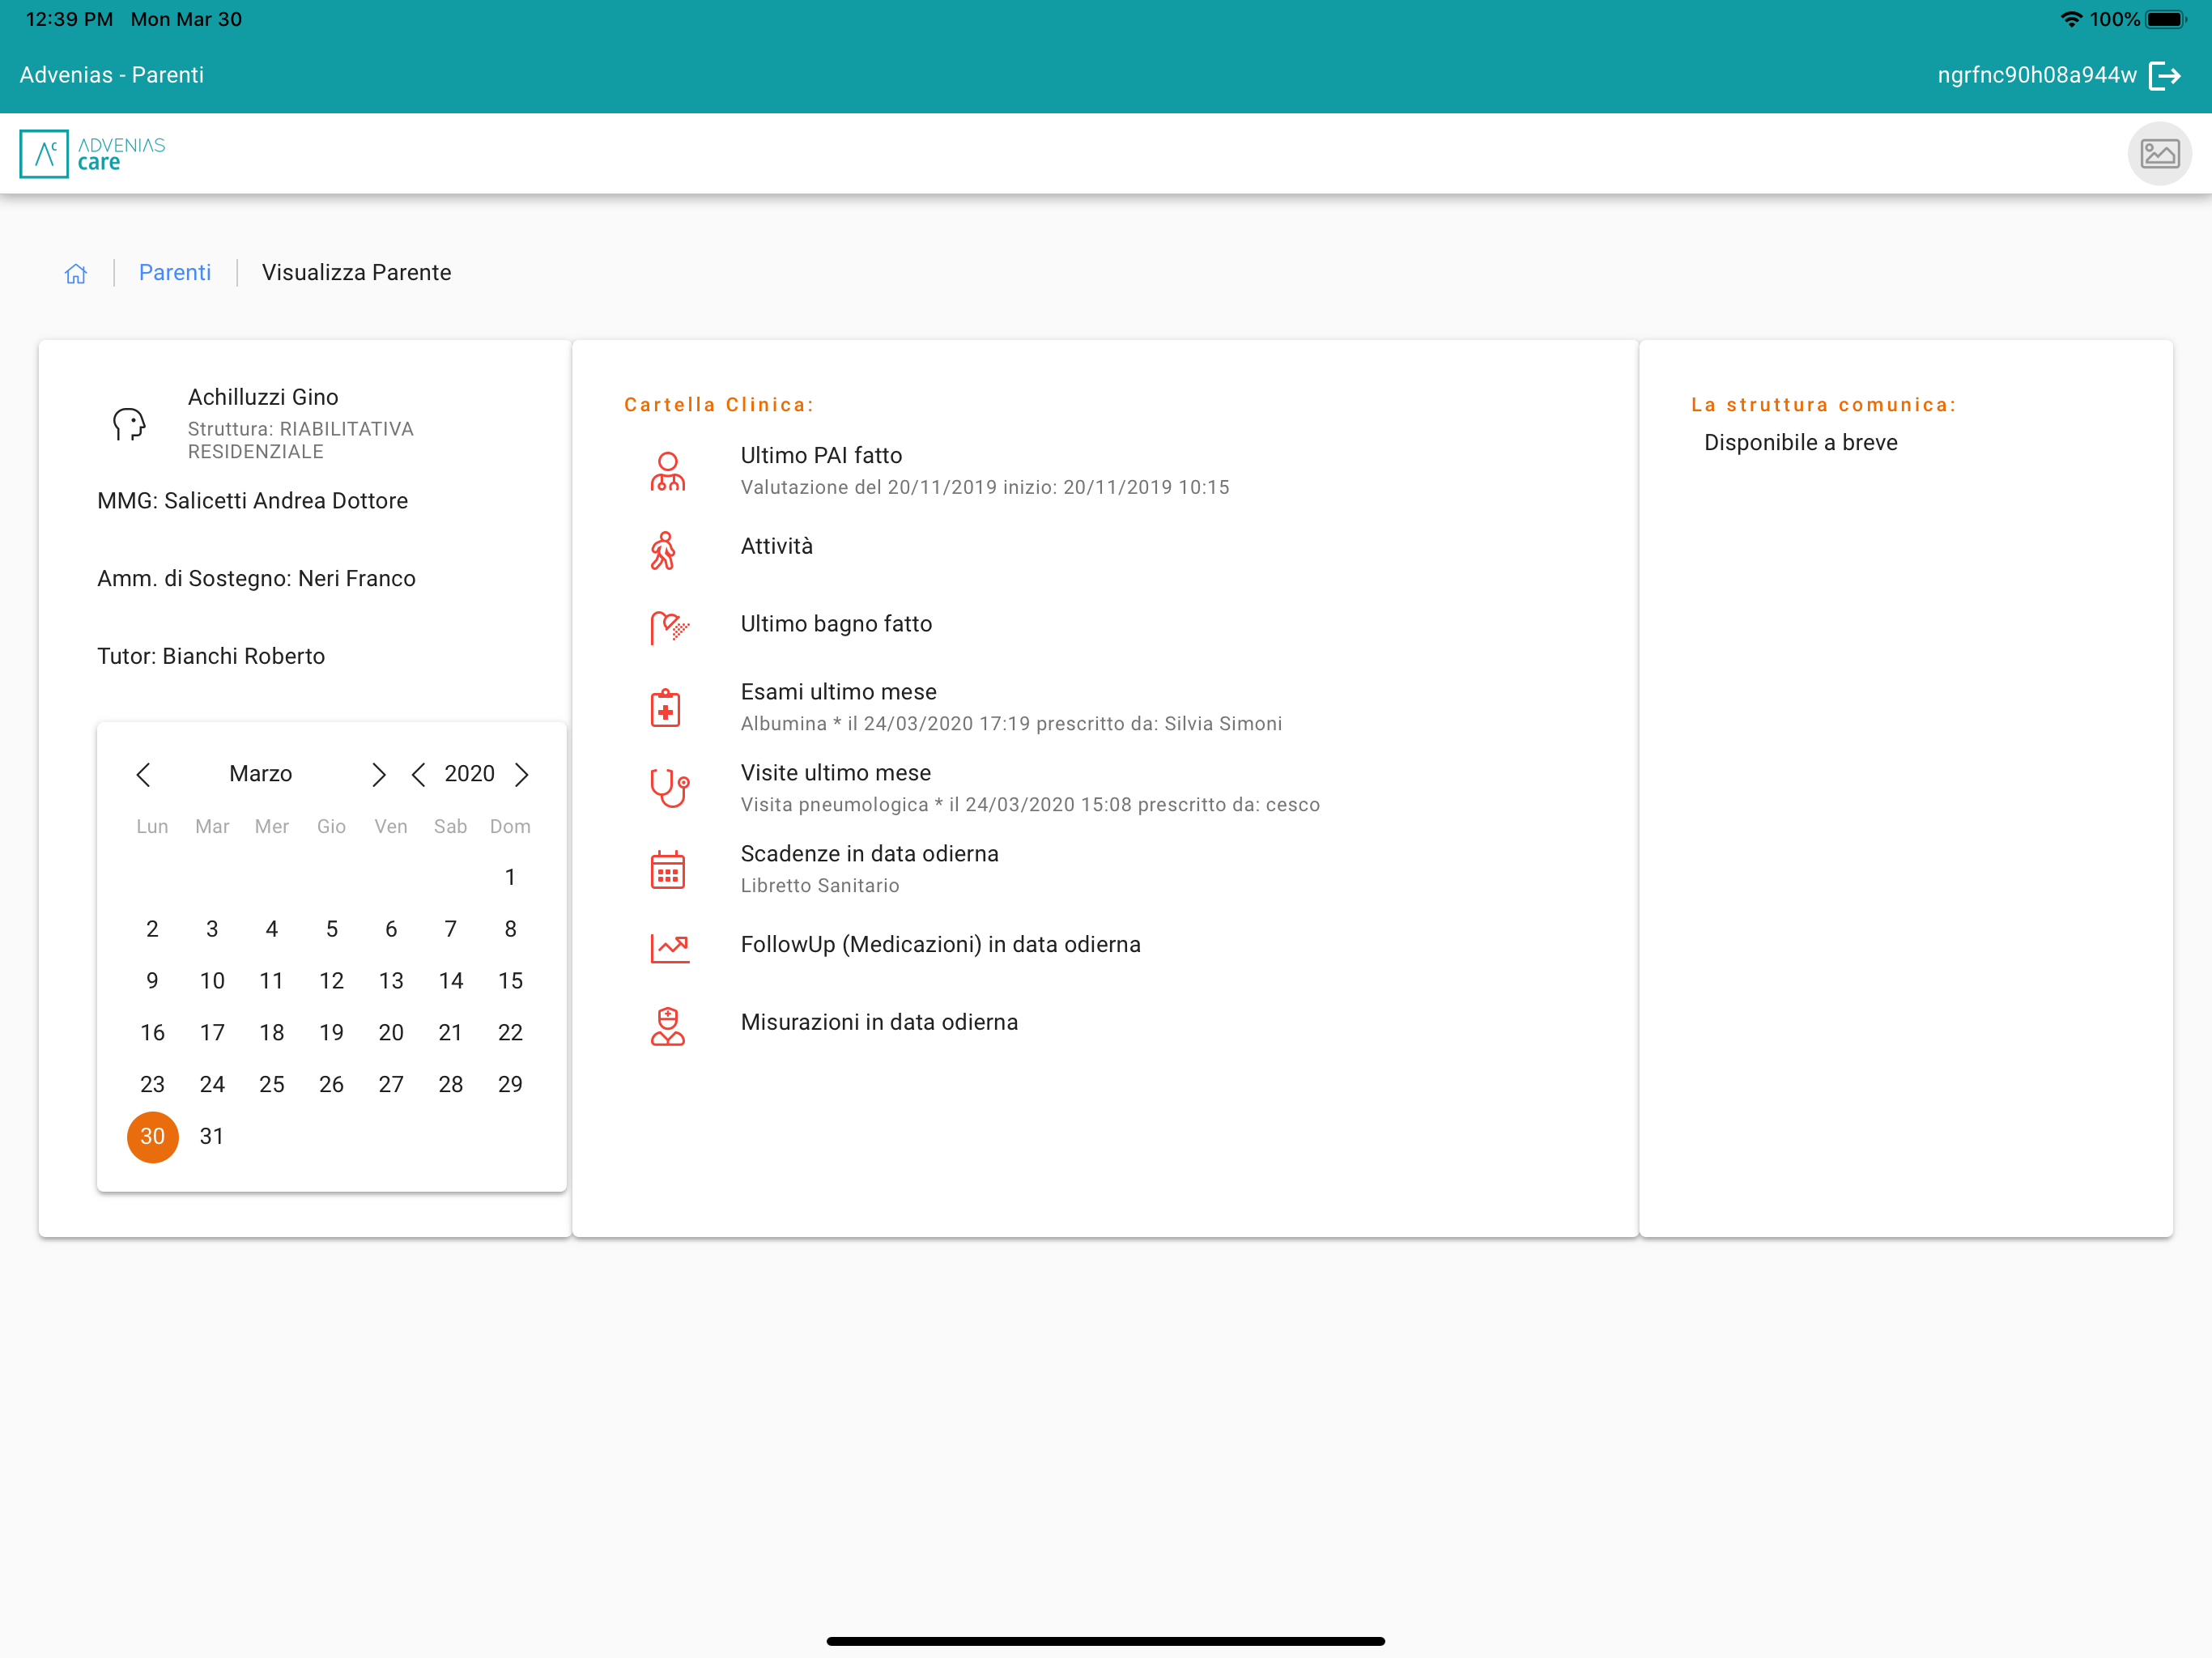Click the 2020 year label

469,774
